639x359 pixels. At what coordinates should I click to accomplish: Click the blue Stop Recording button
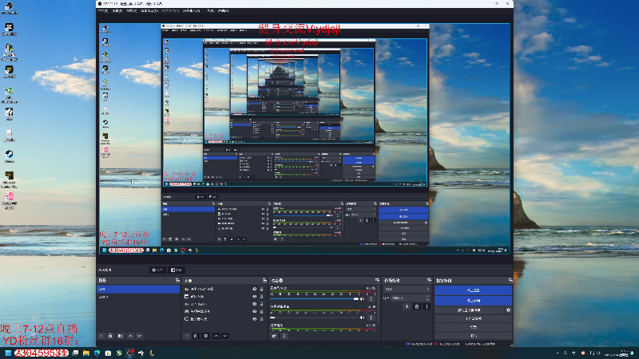(x=473, y=301)
